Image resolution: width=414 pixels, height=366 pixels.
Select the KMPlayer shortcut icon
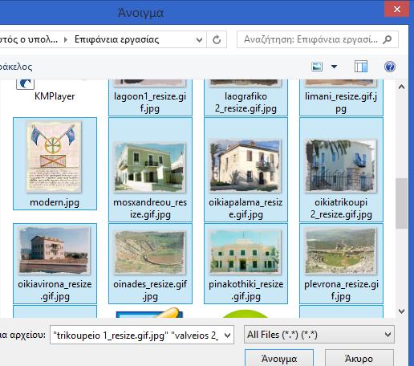coord(26,83)
